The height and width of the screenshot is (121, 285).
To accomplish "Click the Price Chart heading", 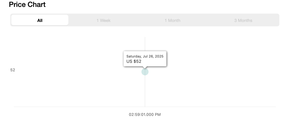I will pyautogui.click(x=27, y=4).
